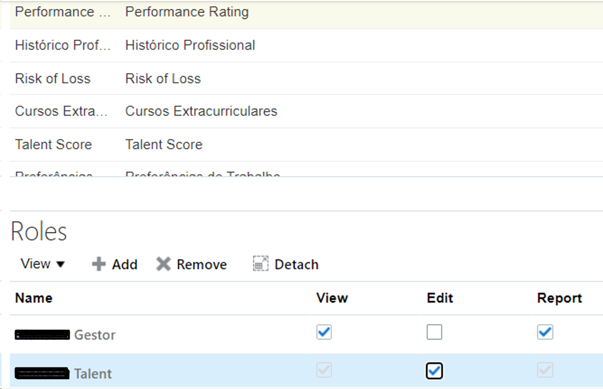
Task: Select the Cursos Extracurriculares row
Action: pyautogui.click(x=306, y=111)
